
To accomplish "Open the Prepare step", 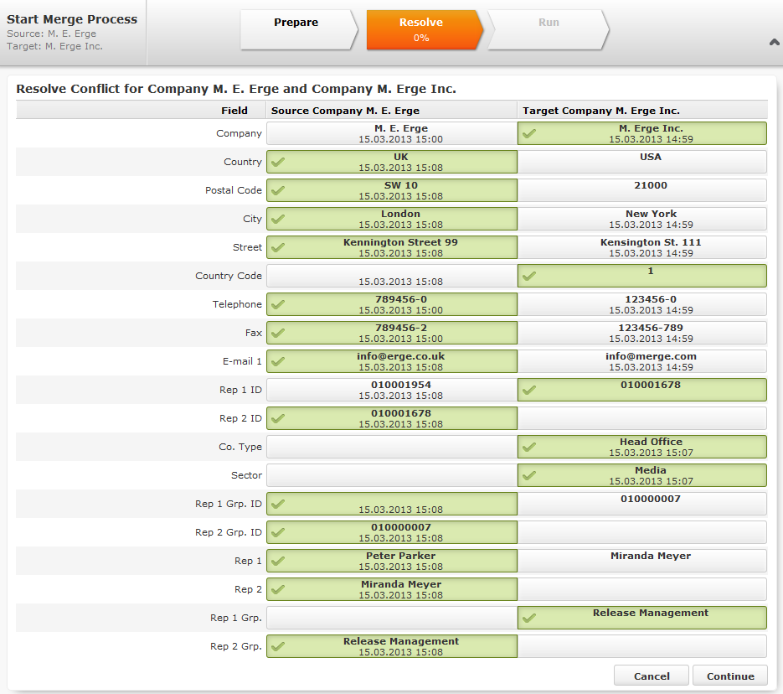I will [x=297, y=29].
